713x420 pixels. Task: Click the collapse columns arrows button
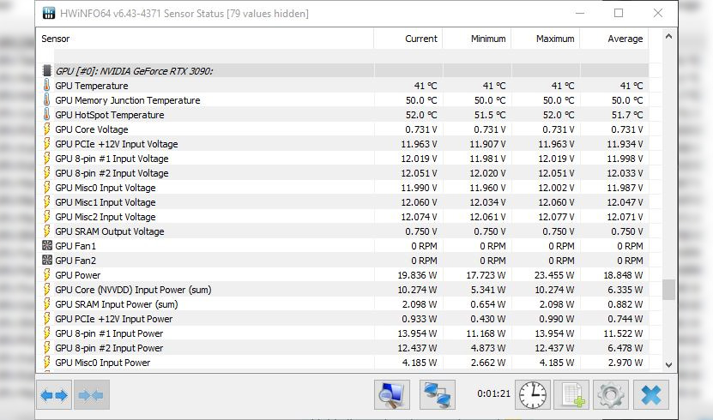pyautogui.click(x=92, y=395)
